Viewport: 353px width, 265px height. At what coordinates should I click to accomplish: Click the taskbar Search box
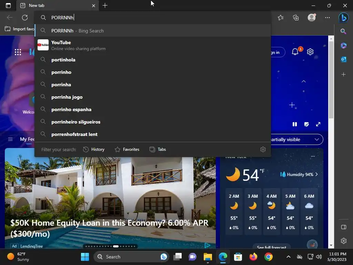click(131, 257)
